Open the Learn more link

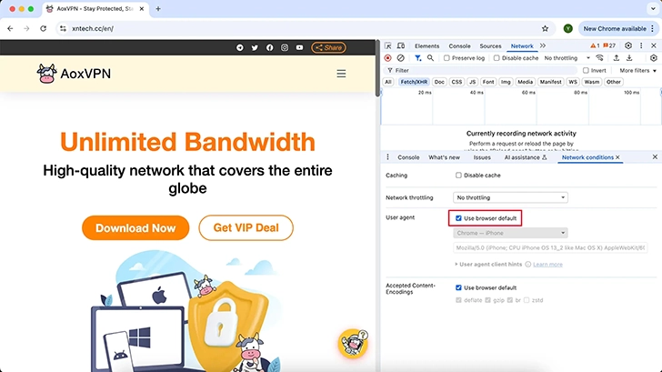547,265
